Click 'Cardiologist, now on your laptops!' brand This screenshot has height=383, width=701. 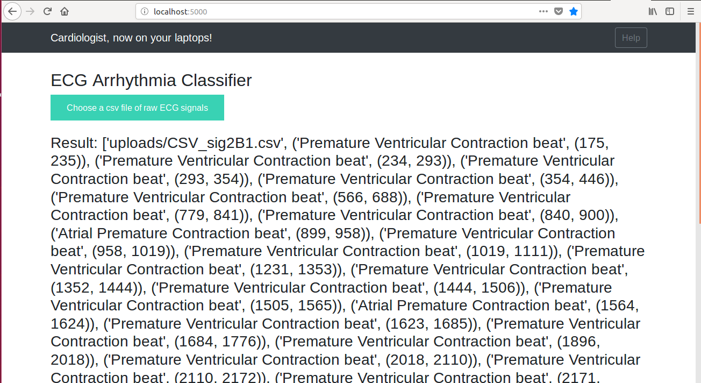(x=131, y=38)
